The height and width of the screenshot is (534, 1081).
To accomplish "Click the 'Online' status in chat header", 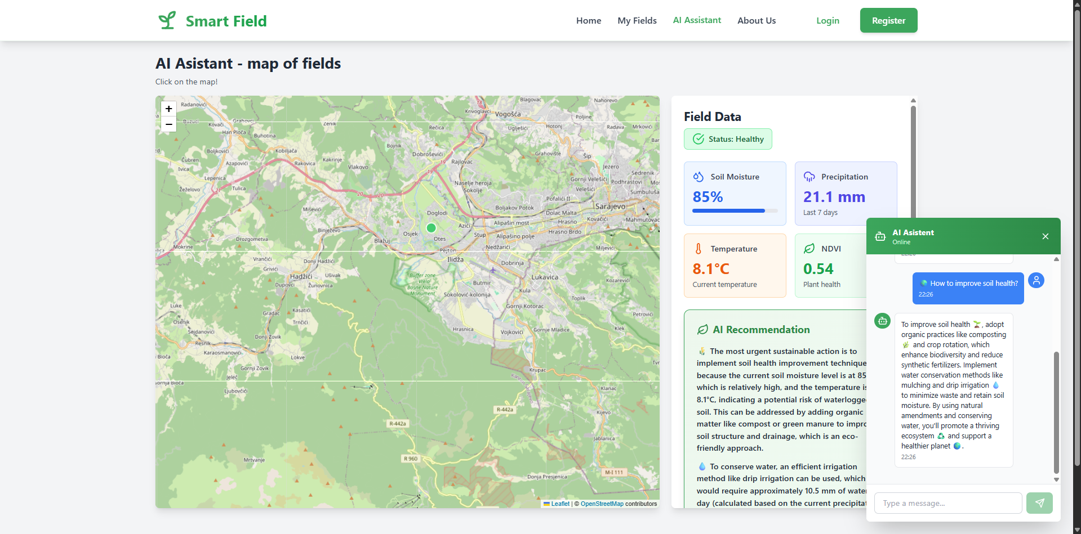I will point(901,243).
